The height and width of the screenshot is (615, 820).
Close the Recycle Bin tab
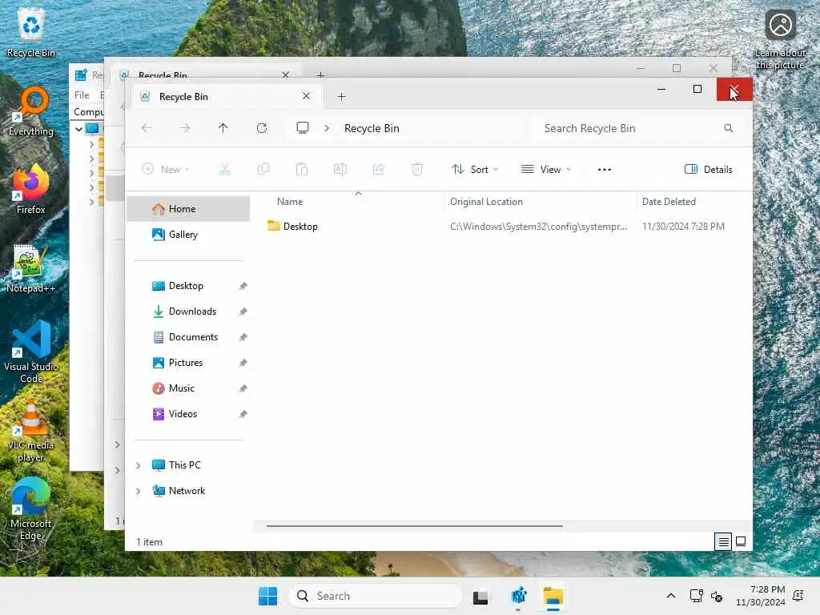[x=307, y=96]
